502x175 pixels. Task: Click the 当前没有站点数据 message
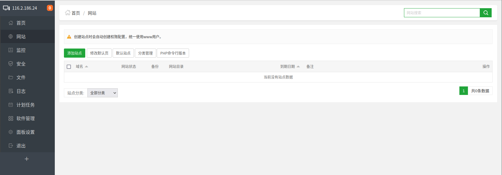click(x=278, y=77)
